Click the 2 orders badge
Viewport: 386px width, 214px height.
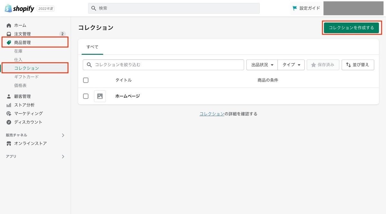(x=62, y=34)
